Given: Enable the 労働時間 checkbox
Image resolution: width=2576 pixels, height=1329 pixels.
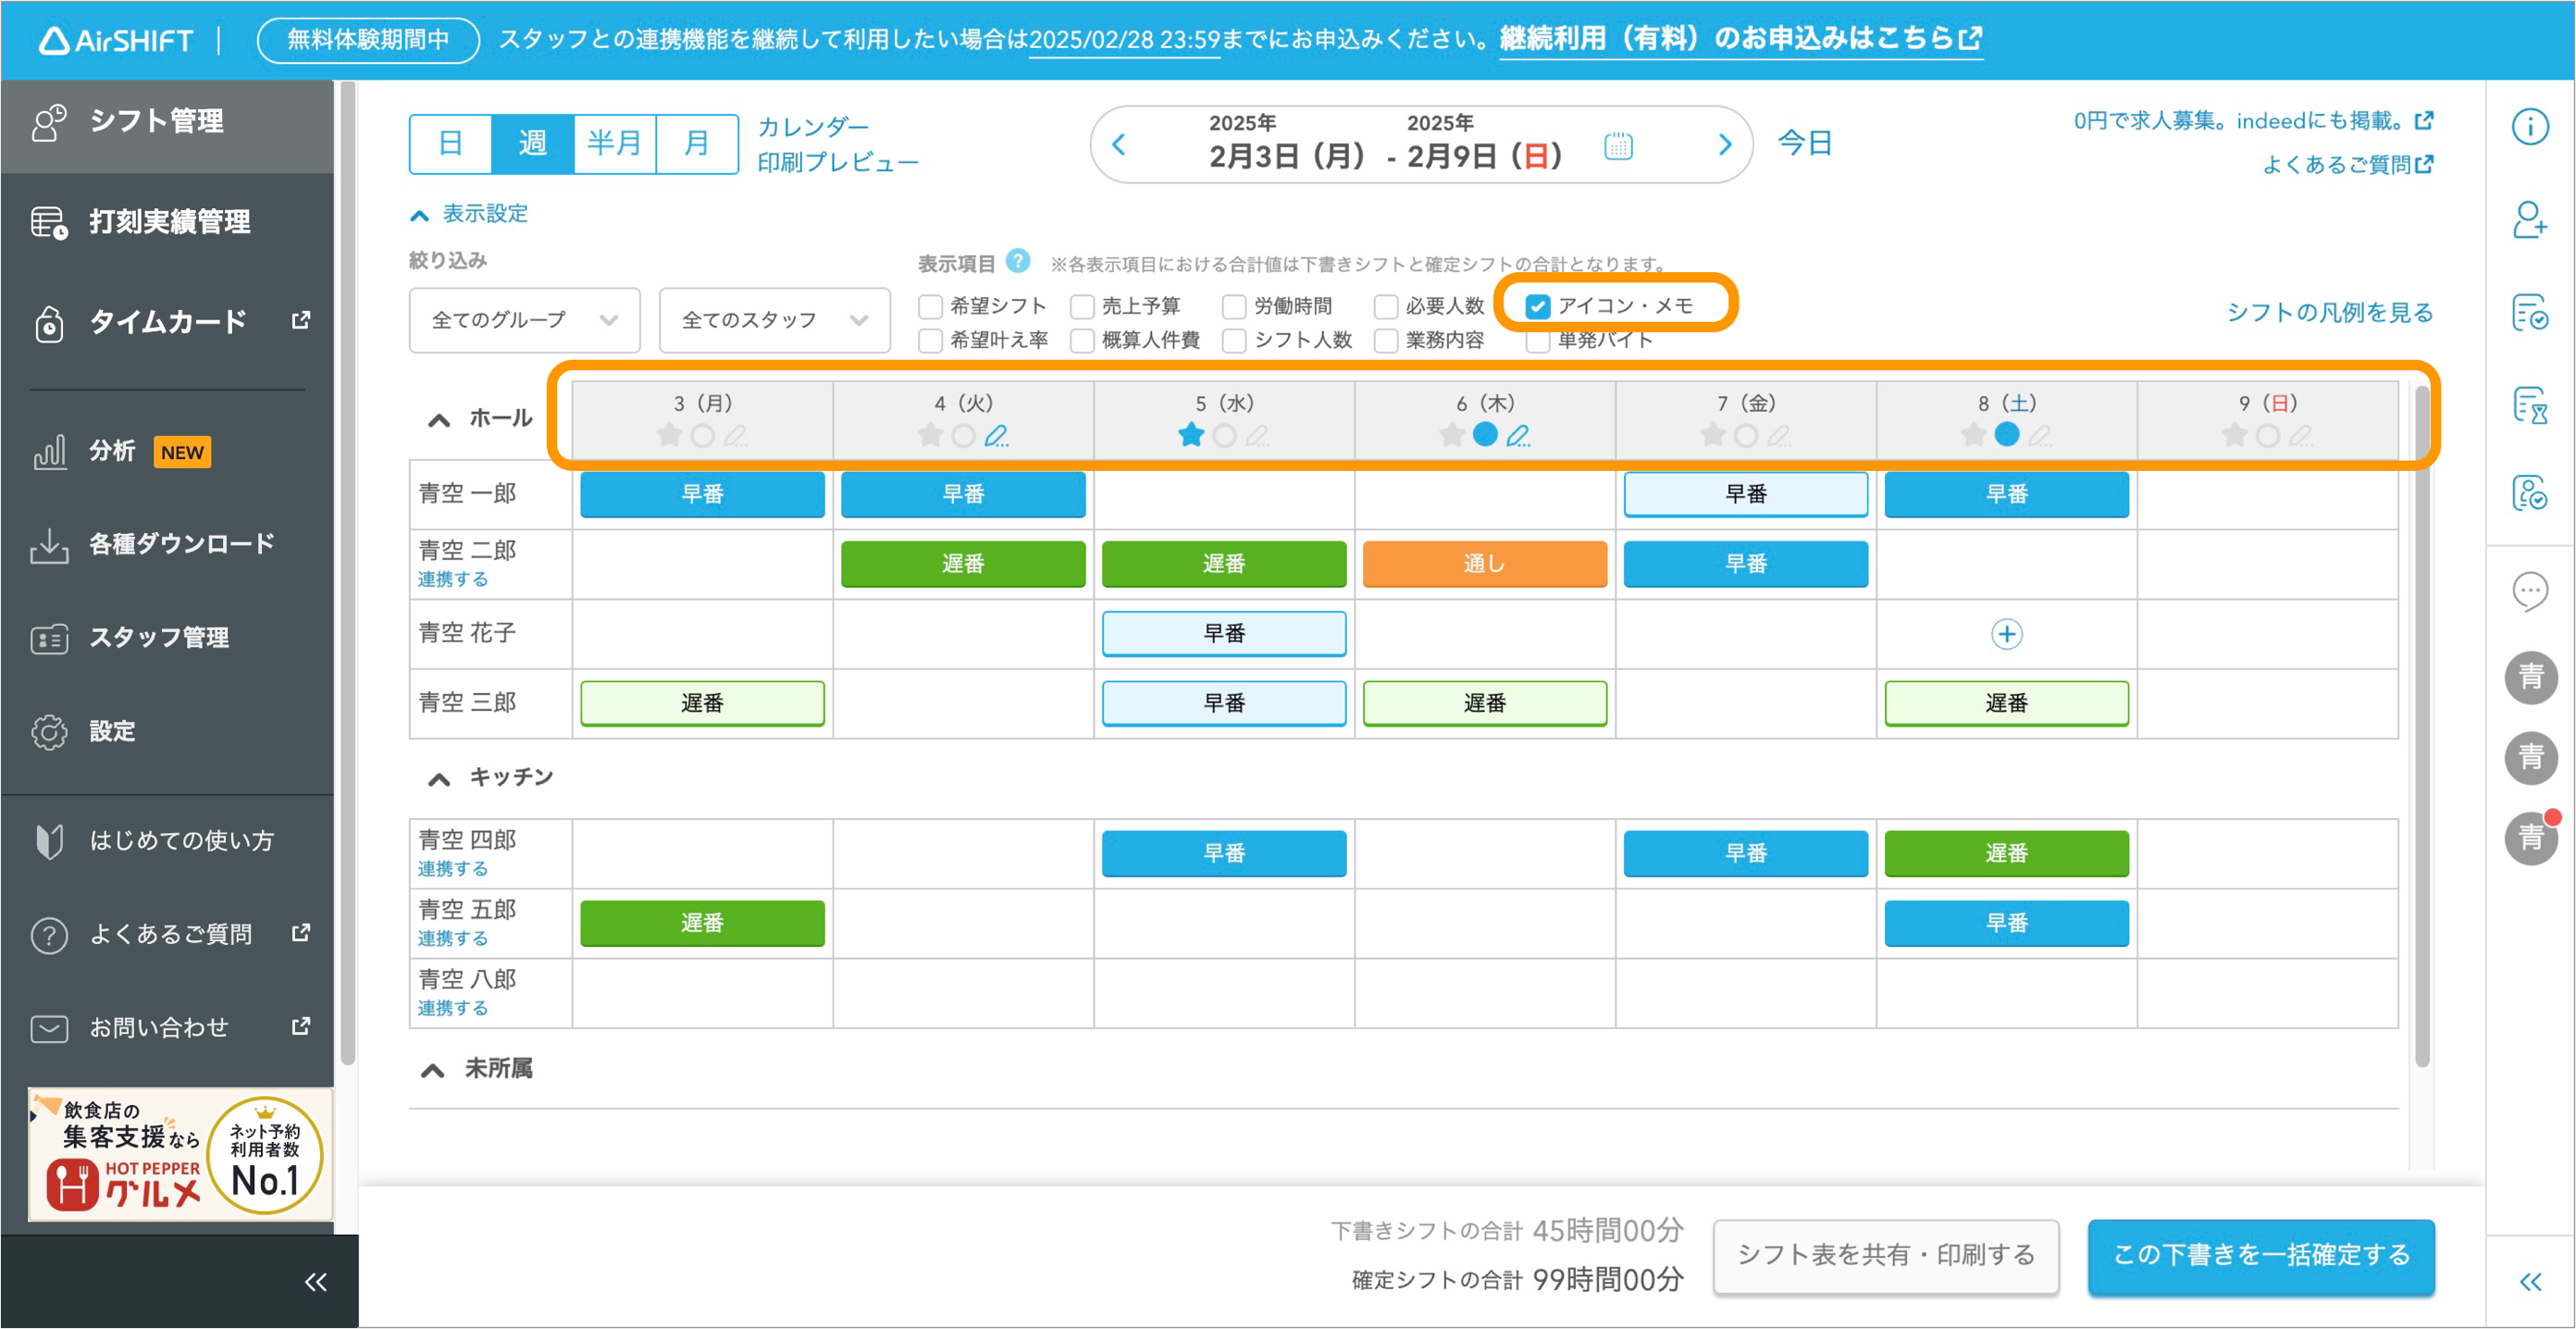Looking at the screenshot, I should pos(1234,306).
